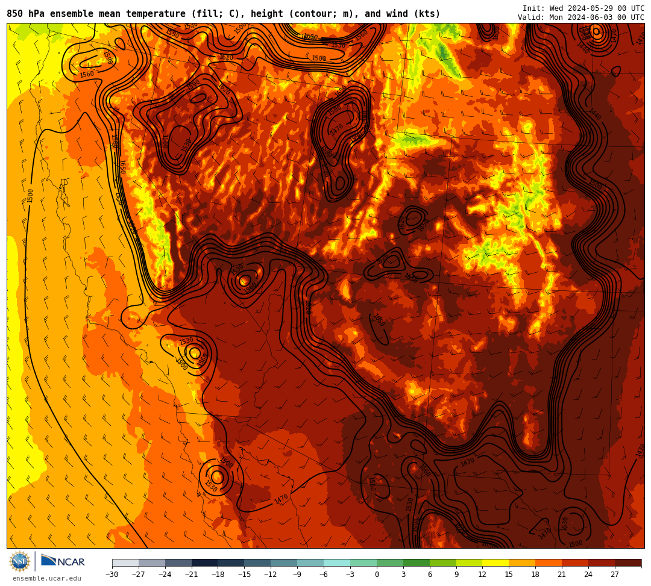
Task: Pick the colorbar swatch between -24 and -21
Action: click(178, 563)
